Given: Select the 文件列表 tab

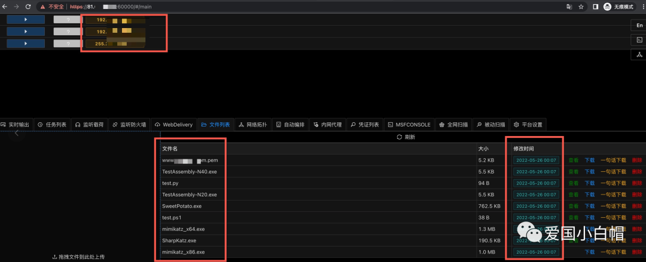Looking at the screenshot, I should [216, 125].
